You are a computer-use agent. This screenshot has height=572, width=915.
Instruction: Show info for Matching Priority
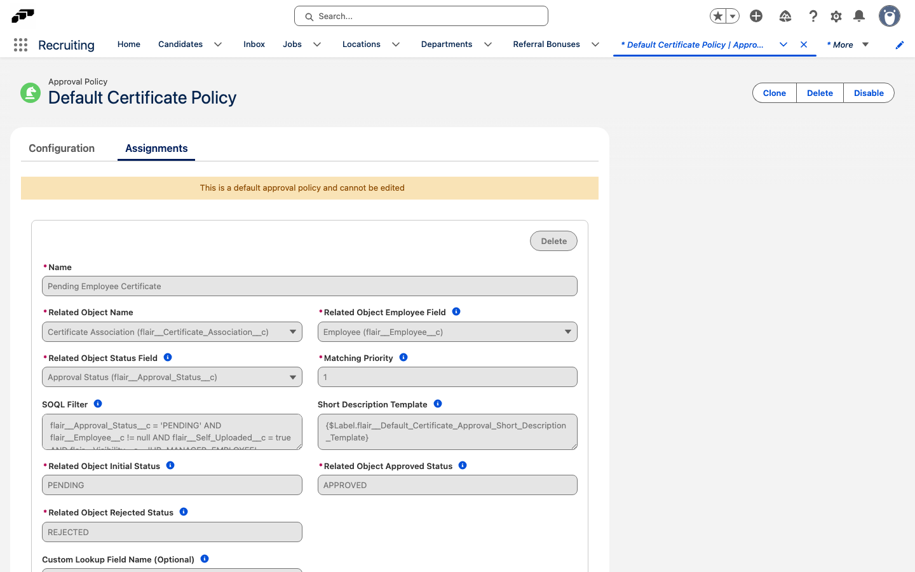(403, 357)
